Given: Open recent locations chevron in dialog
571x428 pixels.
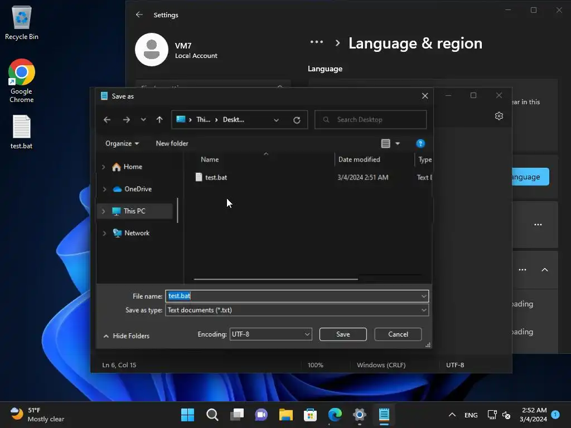Looking at the screenshot, I should tap(143, 120).
